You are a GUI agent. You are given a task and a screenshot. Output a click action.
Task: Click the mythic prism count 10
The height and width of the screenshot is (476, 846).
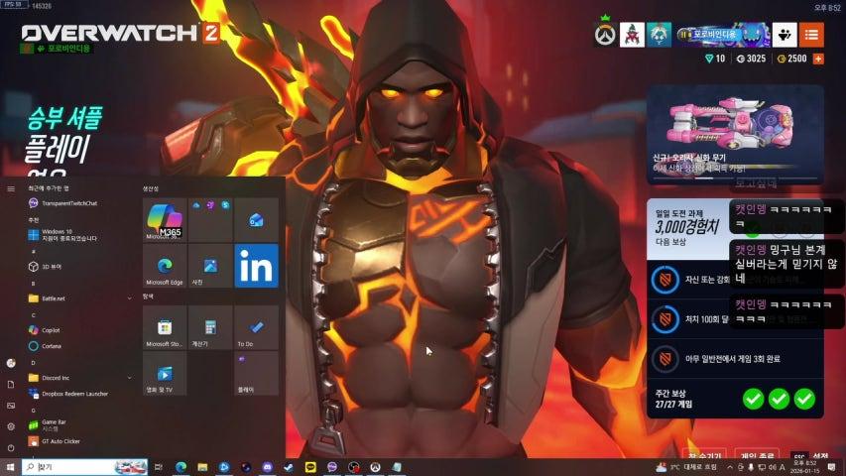[715, 59]
